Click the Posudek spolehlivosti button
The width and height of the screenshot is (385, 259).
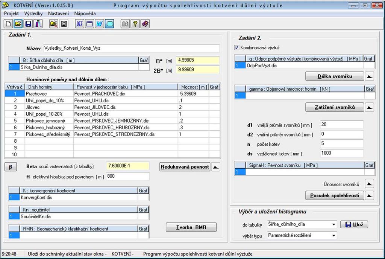coord(335,195)
